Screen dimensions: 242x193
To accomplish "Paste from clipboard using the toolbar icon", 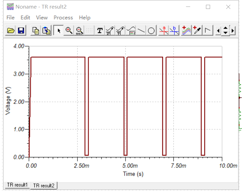I will [46, 31].
